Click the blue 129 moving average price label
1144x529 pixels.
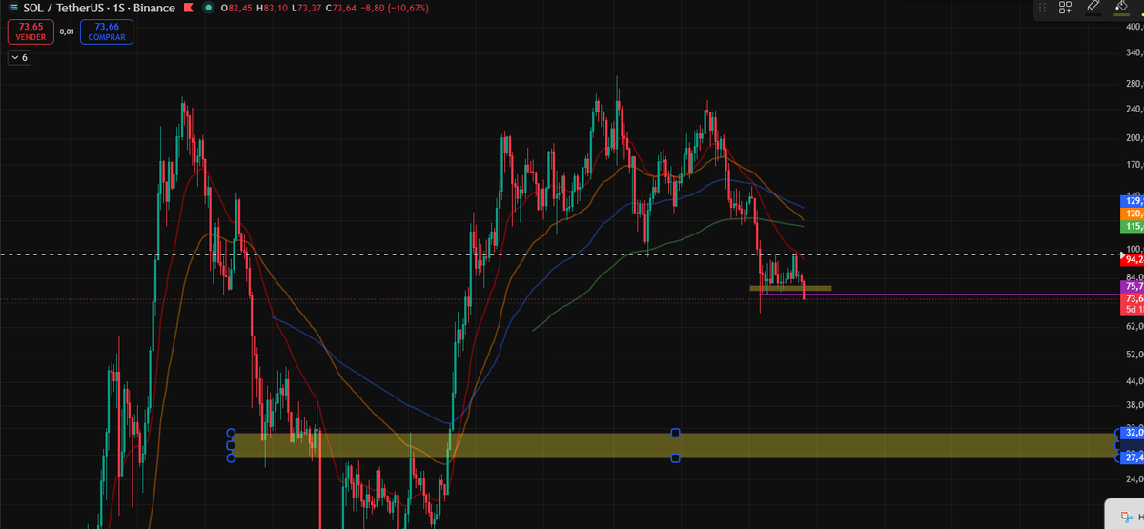1134,201
